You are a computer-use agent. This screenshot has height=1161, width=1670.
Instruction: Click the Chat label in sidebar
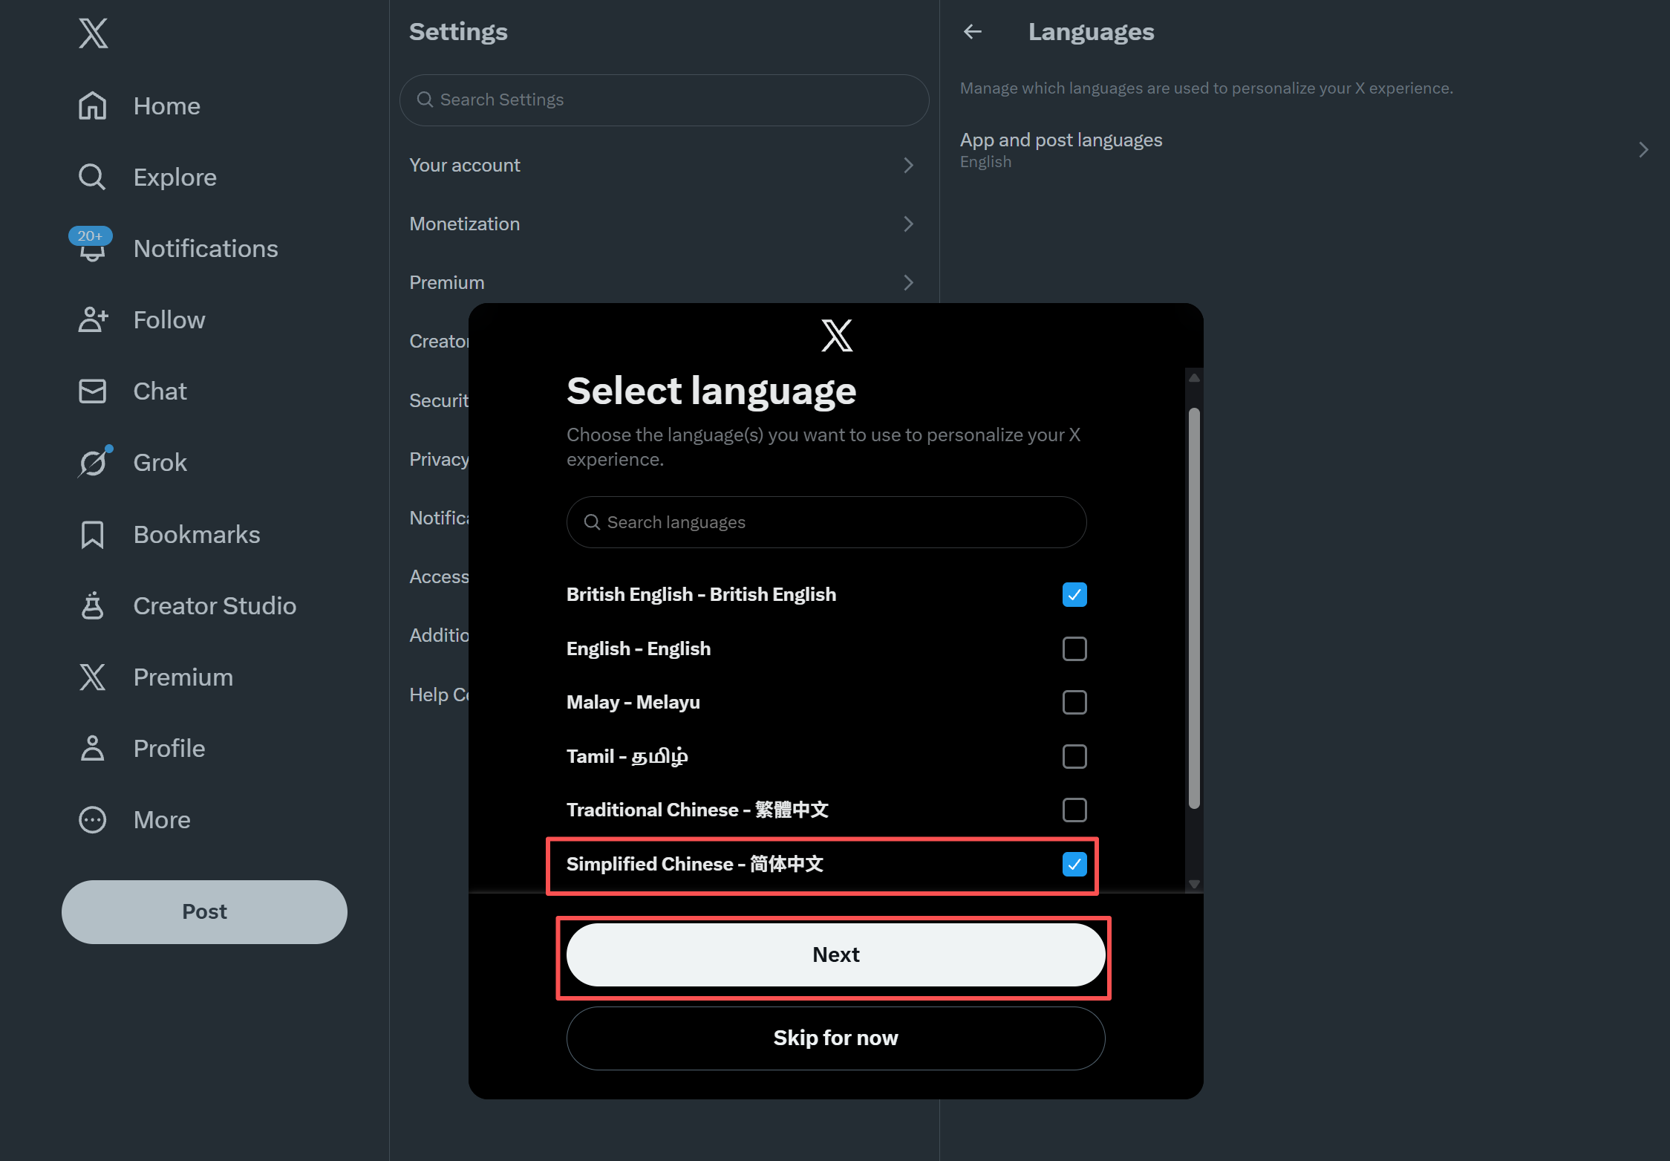160,391
